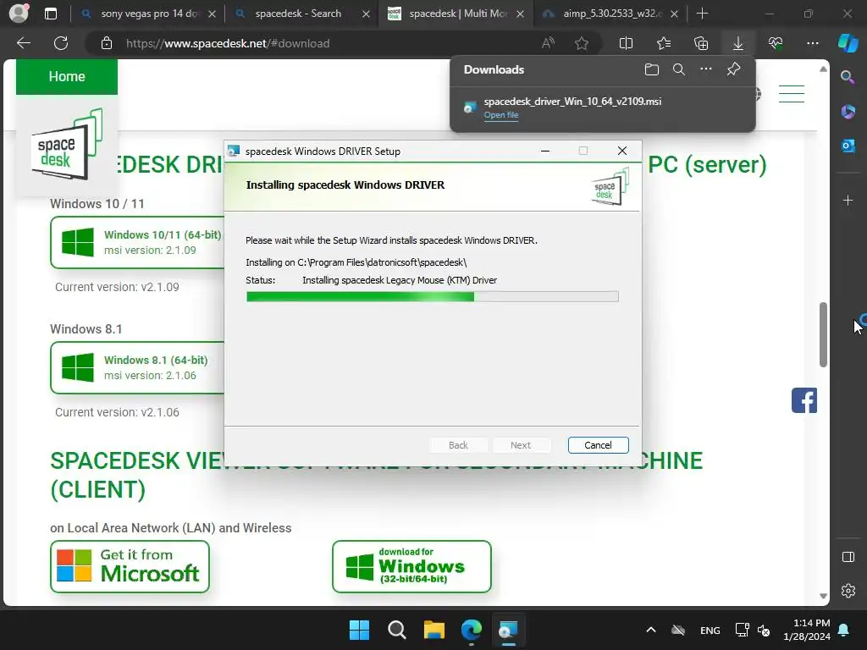
Task: Click the spacedesk logo on page
Action: (66, 145)
